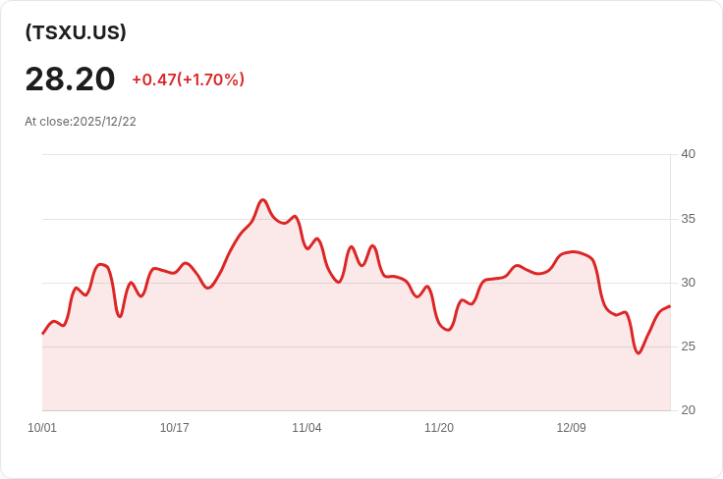This screenshot has height=479, width=723.
Task: Click the price line's rightmost end point
Action: (670, 306)
